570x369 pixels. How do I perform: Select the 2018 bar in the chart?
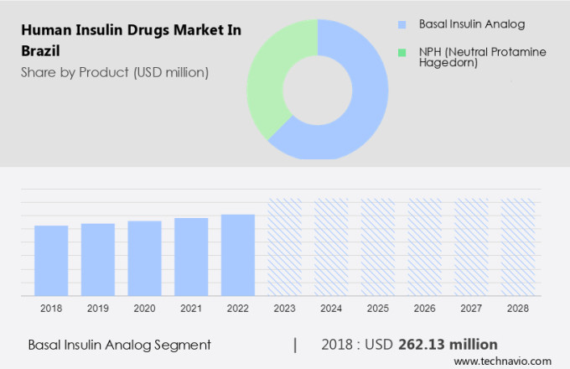coord(51,260)
